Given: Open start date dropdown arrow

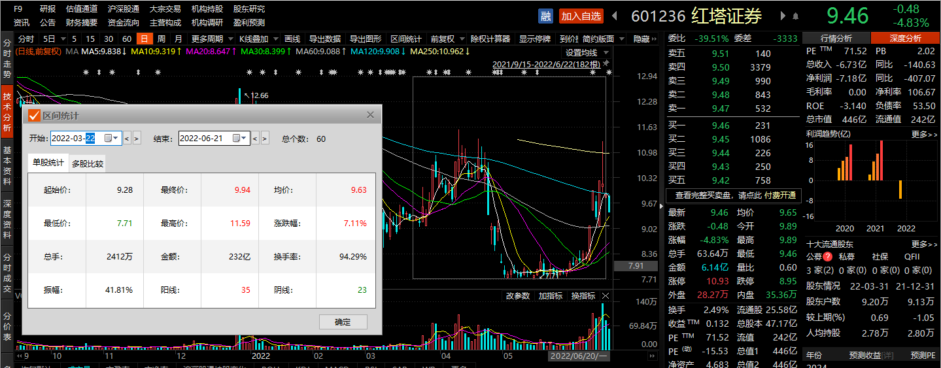Looking at the screenshot, I should click(x=116, y=138).
